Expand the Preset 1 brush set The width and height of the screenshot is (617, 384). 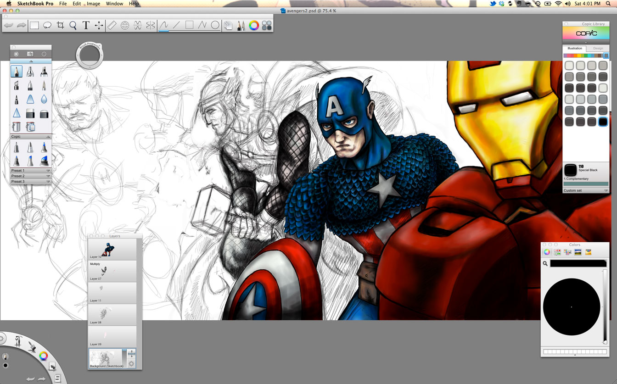(48, 171)
